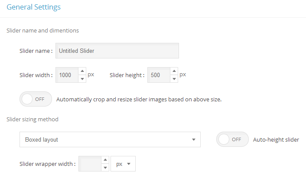Click the "Automatically crop and resize" description text
The image size is (306, 178).
[x=139, y=99]
